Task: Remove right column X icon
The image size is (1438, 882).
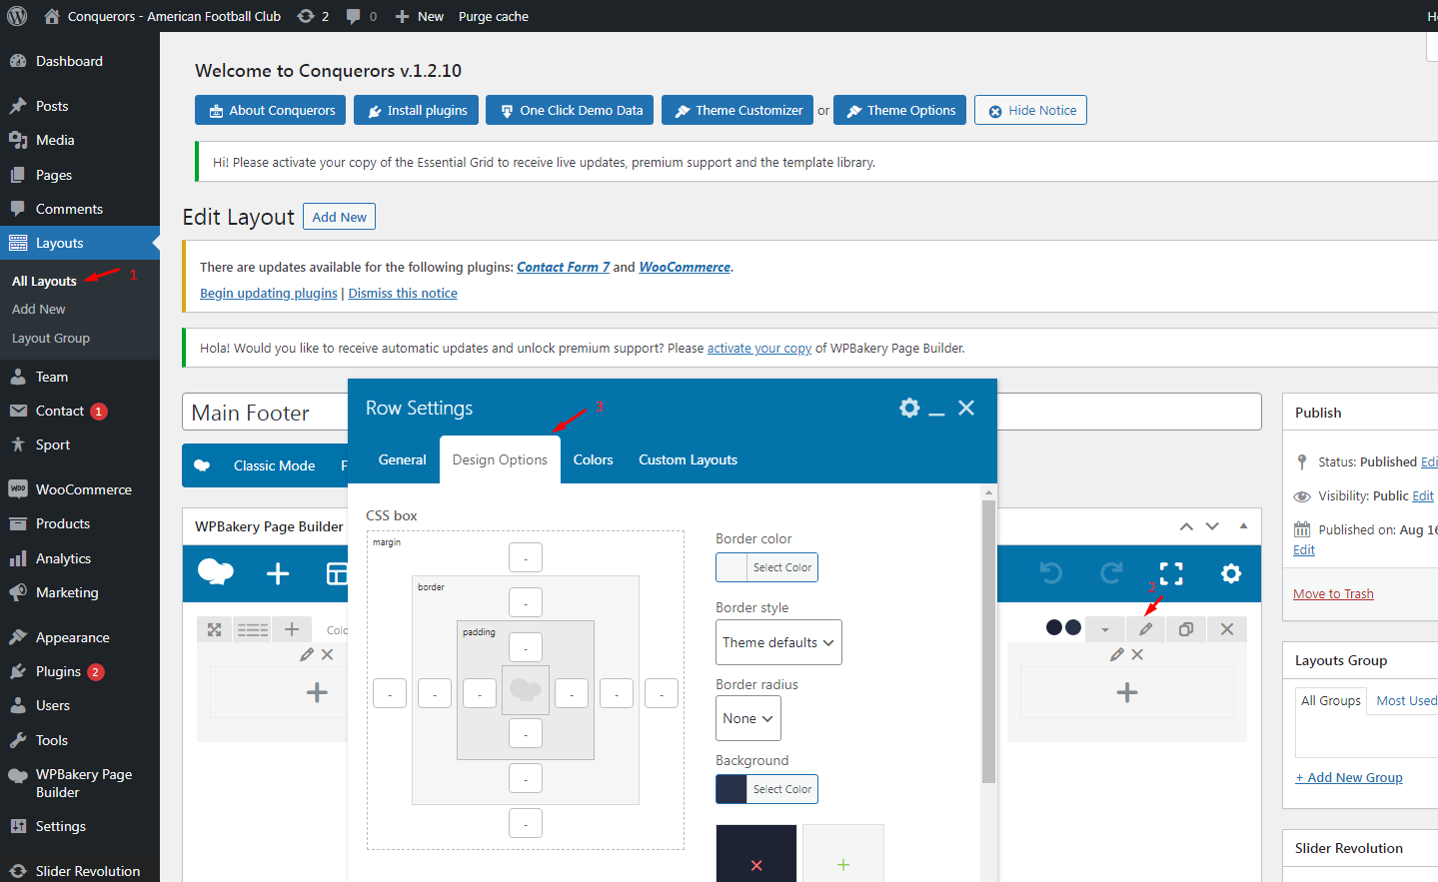Action: tap(1137, 654)
